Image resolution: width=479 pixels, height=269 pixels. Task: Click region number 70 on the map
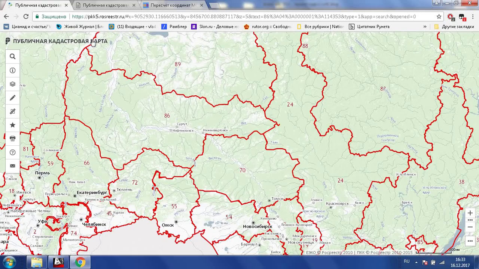tap(242, 170)
